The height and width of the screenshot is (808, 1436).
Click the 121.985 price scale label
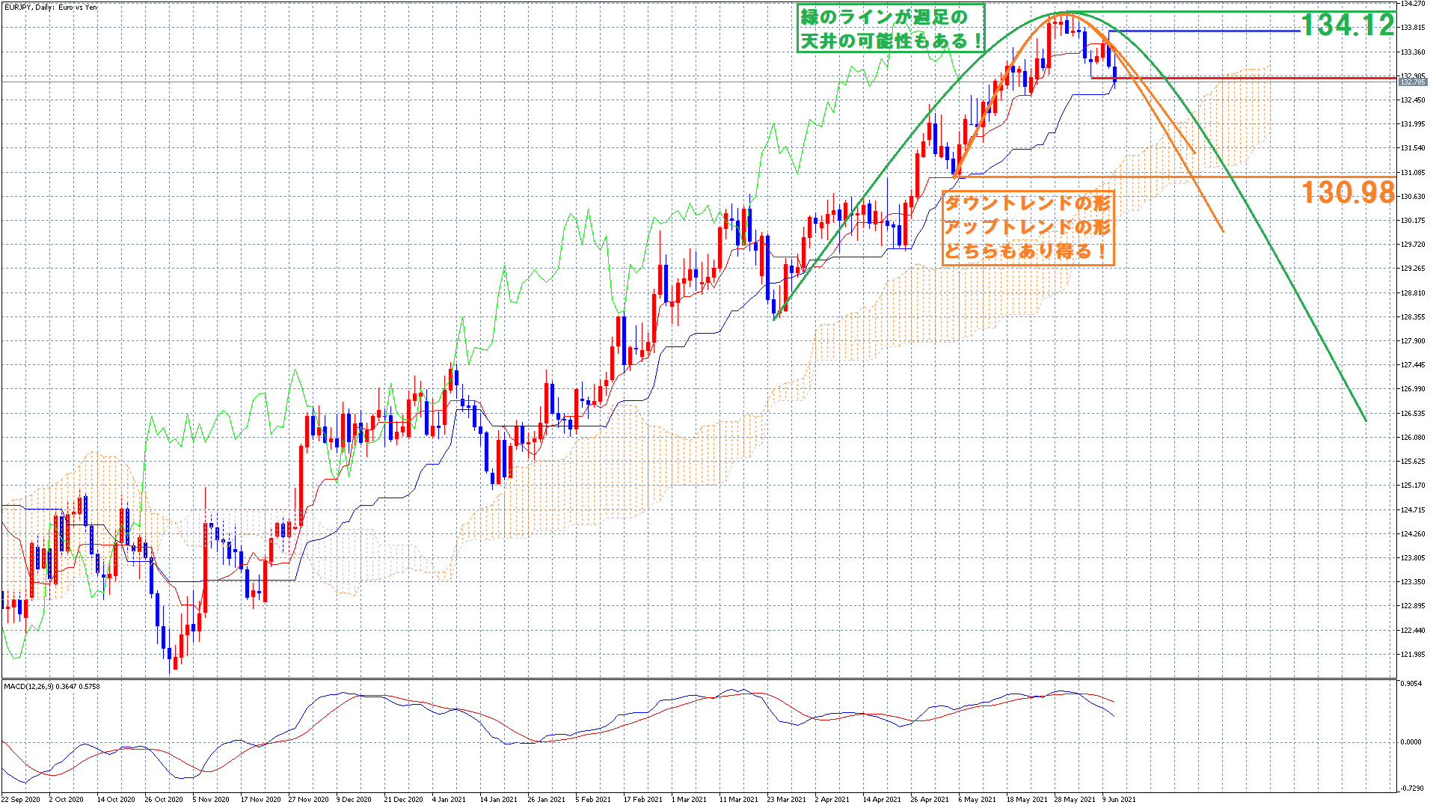tap(1412, 655)
